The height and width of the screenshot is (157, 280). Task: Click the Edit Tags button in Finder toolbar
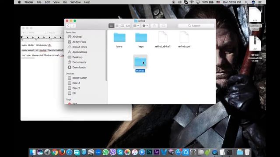(163, 26)
